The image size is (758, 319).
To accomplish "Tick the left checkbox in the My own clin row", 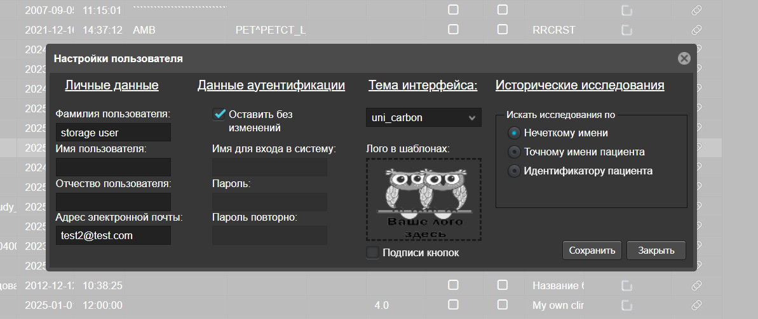I will point(453,305).
